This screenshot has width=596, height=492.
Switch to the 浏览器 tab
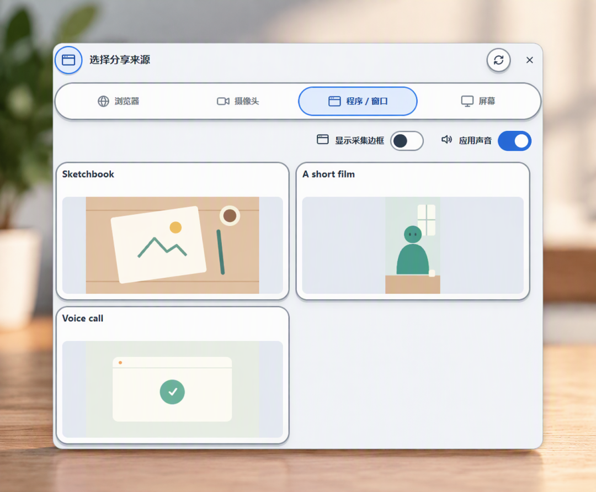click(x=119, y=101)
